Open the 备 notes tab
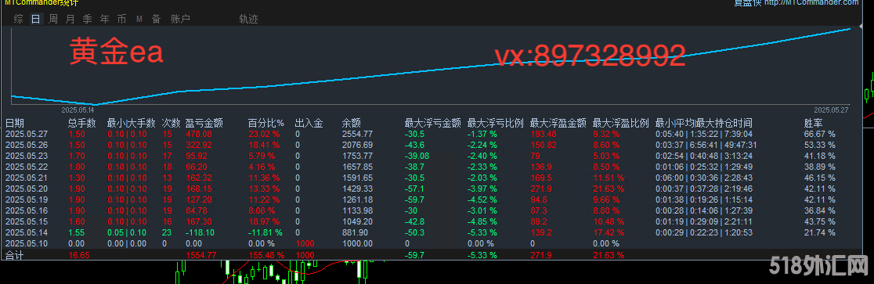The height and width of the screenshot is (284, 874). 156,20
